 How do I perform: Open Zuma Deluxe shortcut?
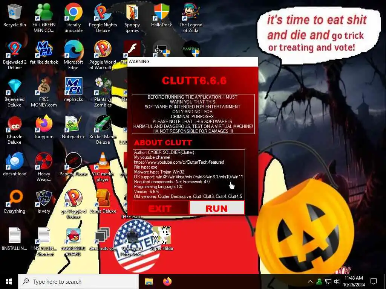(103, 202)
